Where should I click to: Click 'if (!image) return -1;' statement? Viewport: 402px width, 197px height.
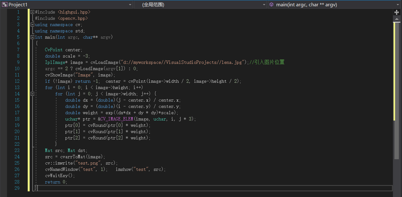(73, 81)
